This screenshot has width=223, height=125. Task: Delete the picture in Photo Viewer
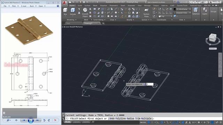(x=55, y=120)
